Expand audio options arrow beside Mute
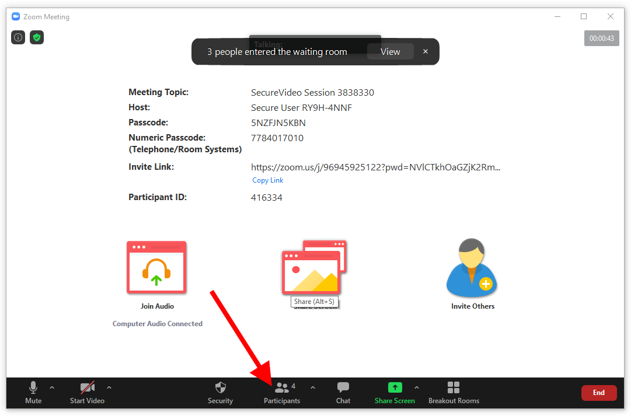The image size is (631, 416). (x=52, y=387)
